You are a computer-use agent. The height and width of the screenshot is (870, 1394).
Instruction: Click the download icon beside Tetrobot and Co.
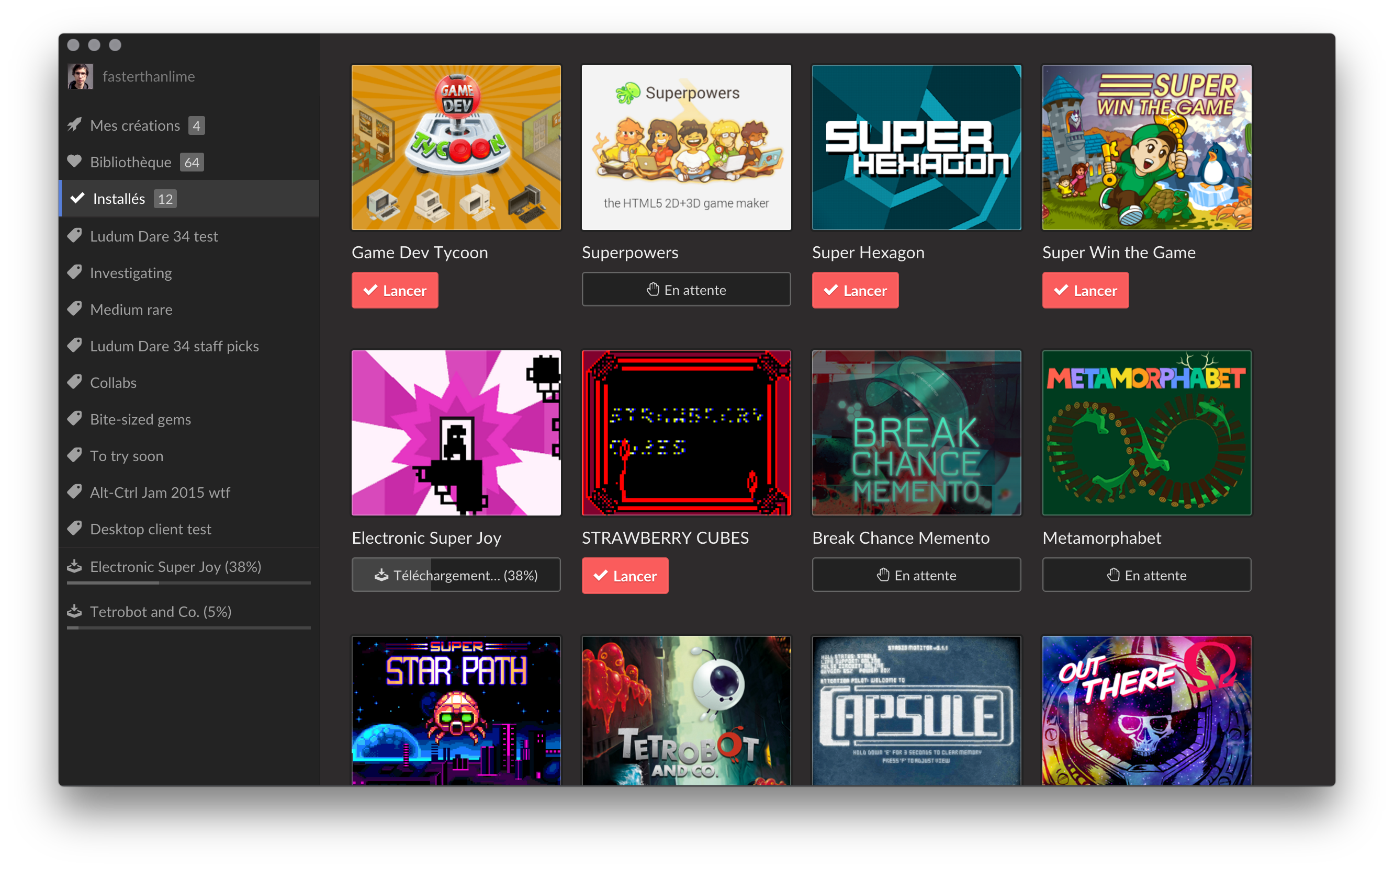pos(74,611)
